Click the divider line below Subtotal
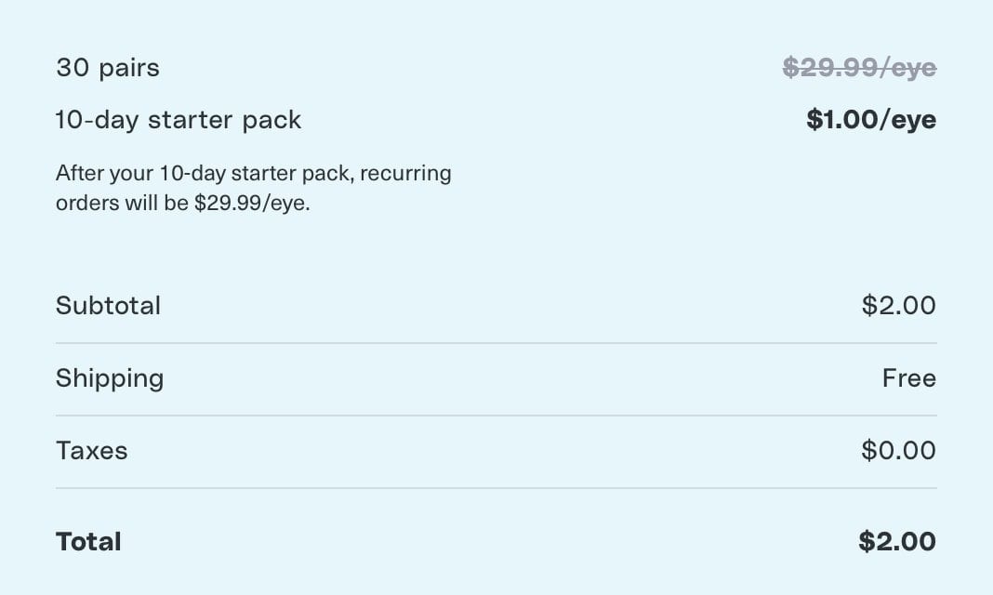Screen dimensions: 993x595 [496, 343]
